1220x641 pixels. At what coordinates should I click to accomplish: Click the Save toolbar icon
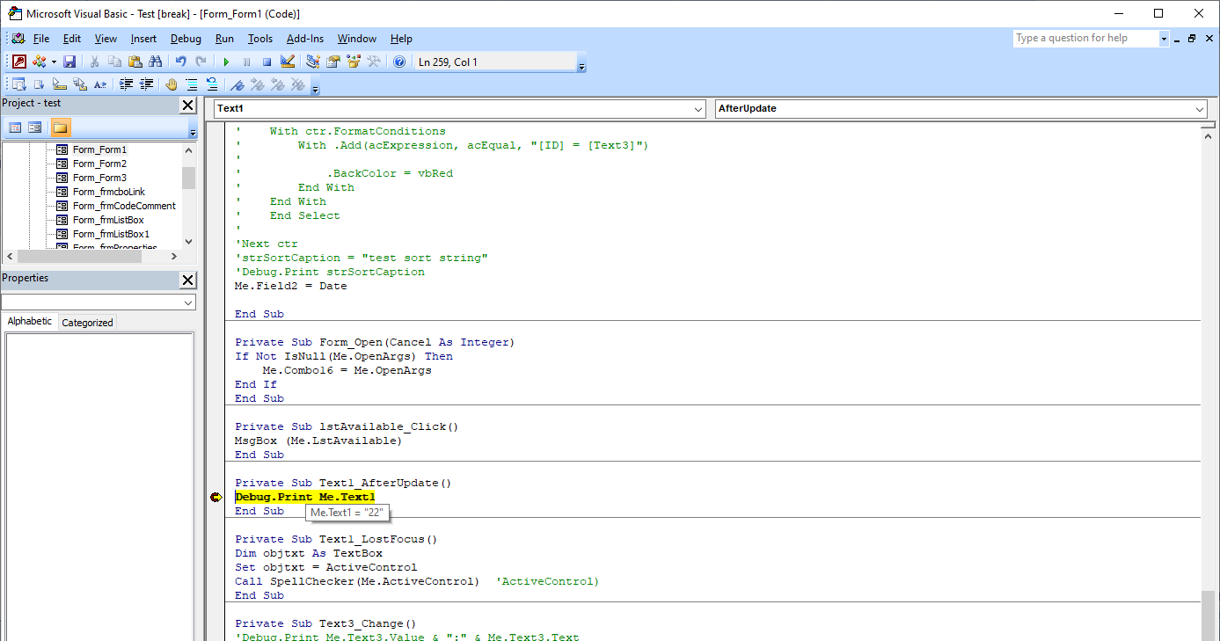[x=69, y=62]
